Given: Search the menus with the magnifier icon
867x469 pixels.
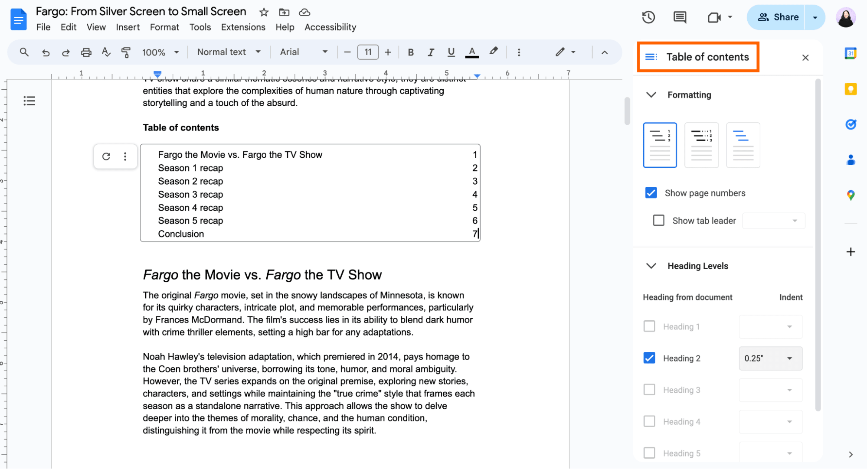Looking at the screenshot, I should 24,52.
